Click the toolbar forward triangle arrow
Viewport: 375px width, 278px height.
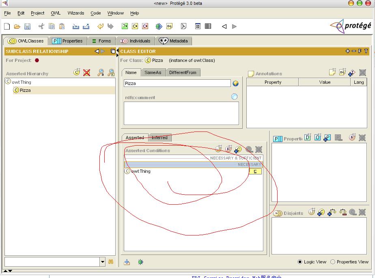coord(234,26)
